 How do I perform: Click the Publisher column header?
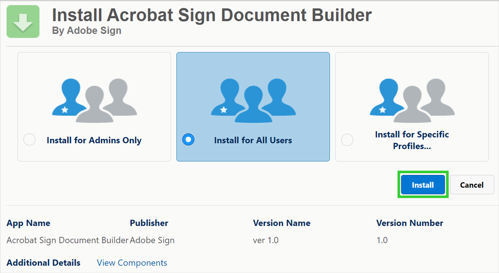tap(149, 223)
